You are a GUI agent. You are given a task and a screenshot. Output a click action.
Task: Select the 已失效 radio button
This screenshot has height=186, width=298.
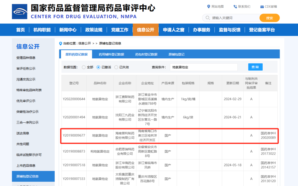coord(116,67)
